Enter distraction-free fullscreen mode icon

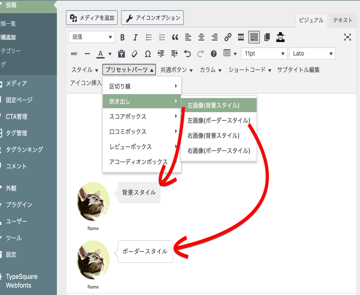point(347,37)
